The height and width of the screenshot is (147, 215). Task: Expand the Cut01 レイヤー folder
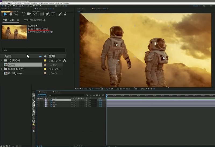(2, 69)
